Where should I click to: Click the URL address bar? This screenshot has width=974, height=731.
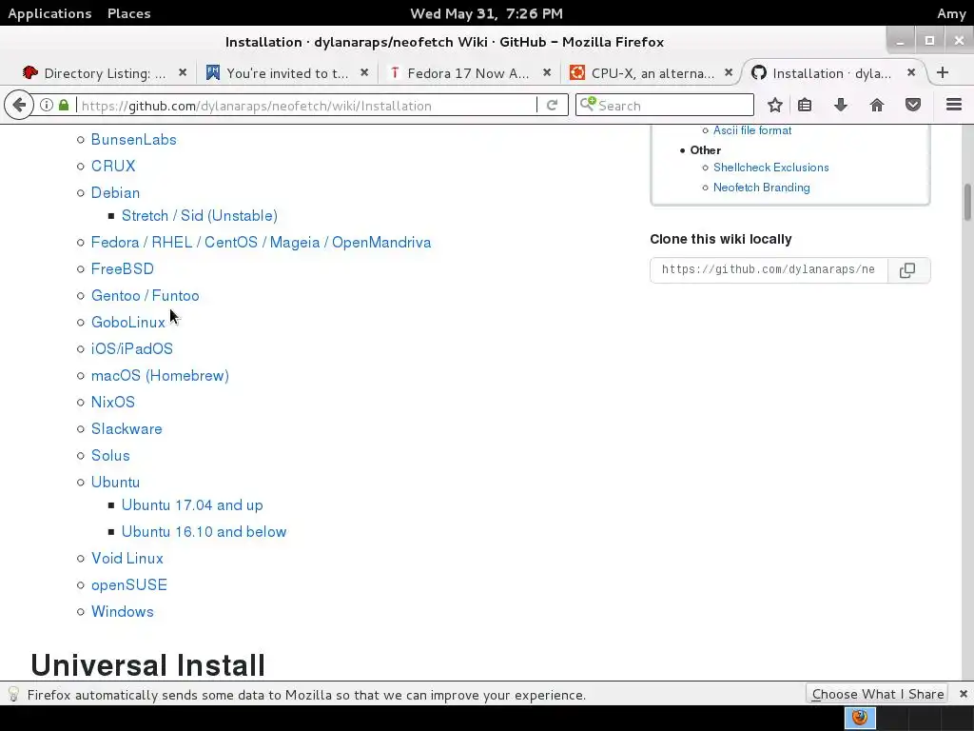(307, 105)
